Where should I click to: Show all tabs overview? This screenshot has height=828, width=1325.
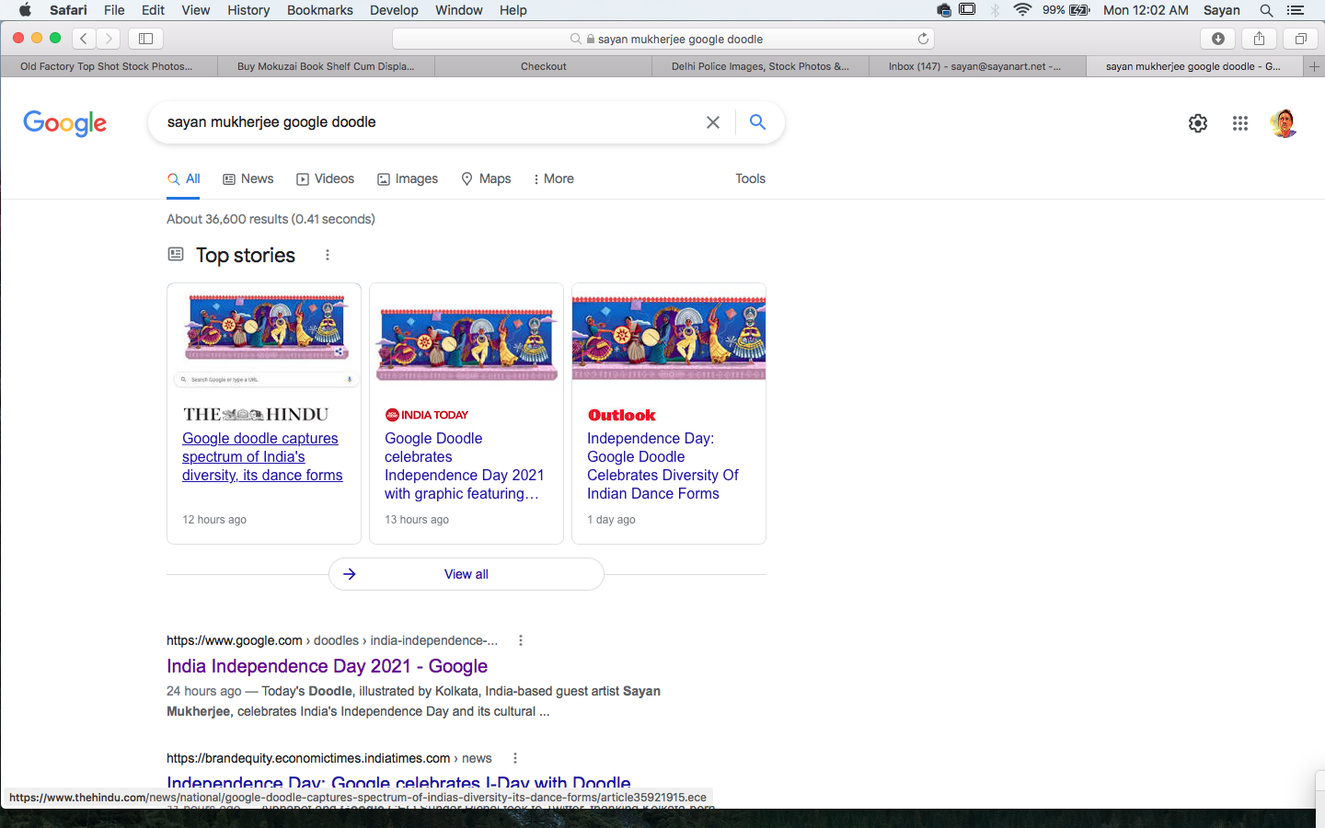click(x=1300, y=39)
